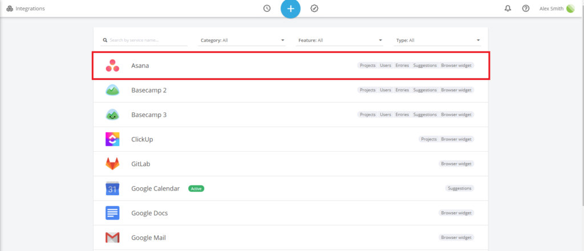Image resolution: width=584 pixels, height=251 pixels.
Task: Click the Google Docs logo icon
Action: coord(112,213)
